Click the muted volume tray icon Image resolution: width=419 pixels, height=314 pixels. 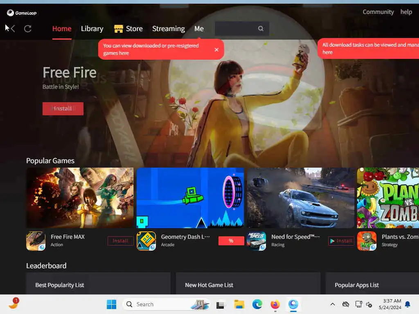coord(369,304)
